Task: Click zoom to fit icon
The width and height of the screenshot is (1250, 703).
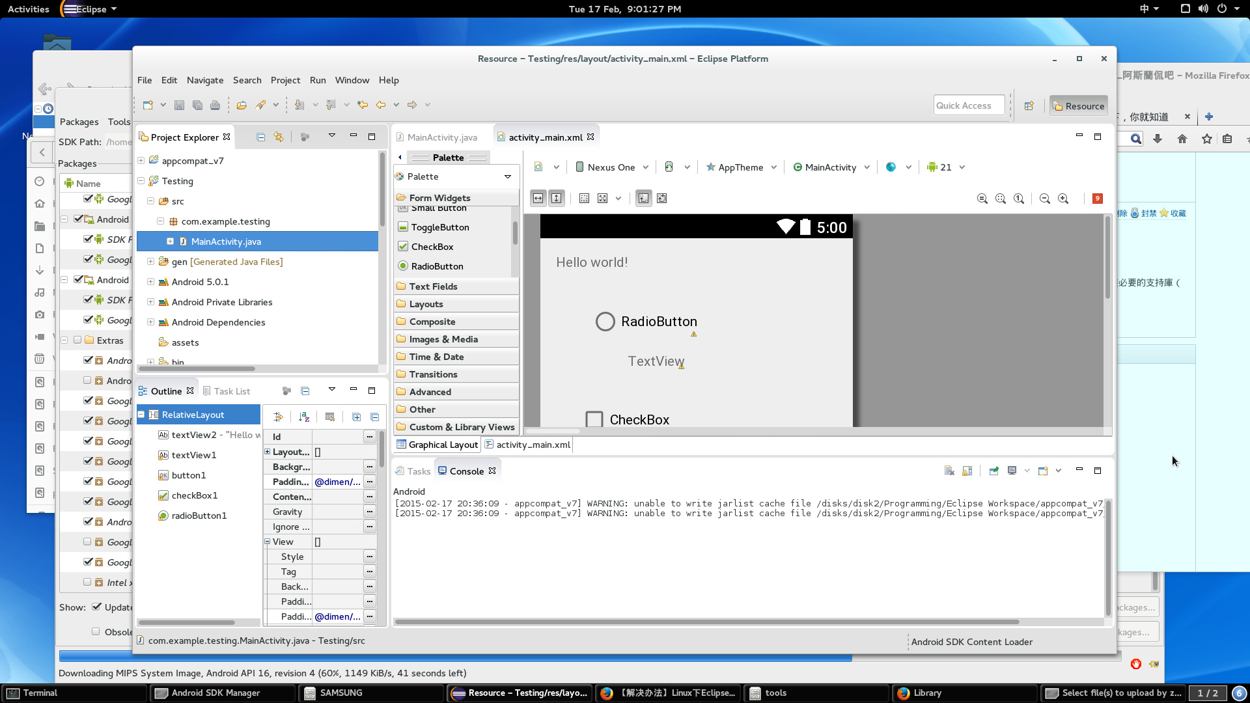Action: (1001, 199)
